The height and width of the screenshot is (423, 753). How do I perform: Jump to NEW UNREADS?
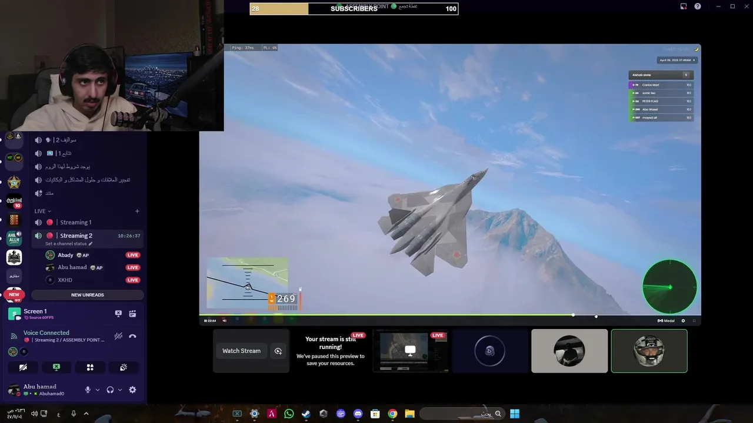tap(87, 295)
